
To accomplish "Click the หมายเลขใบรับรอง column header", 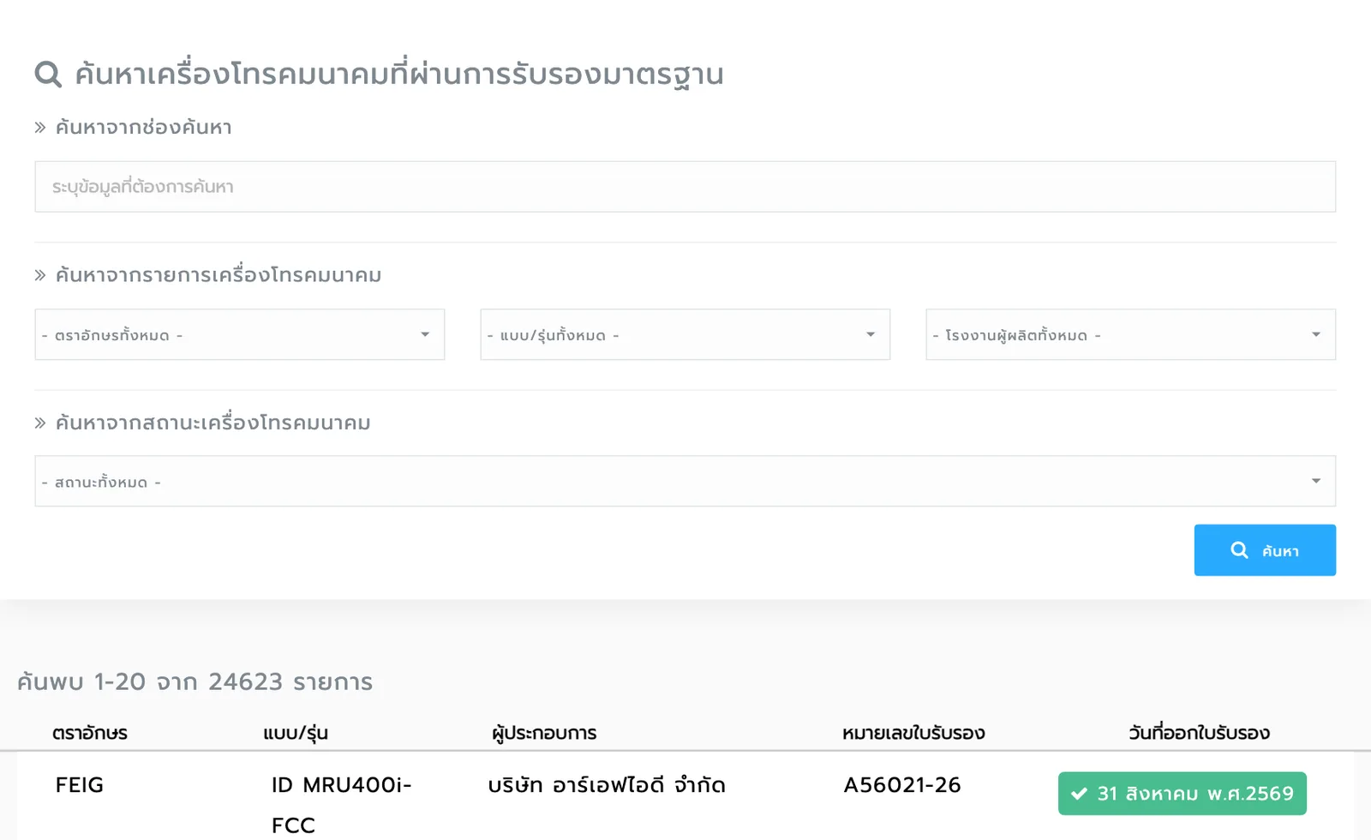I will coord(913,733).
